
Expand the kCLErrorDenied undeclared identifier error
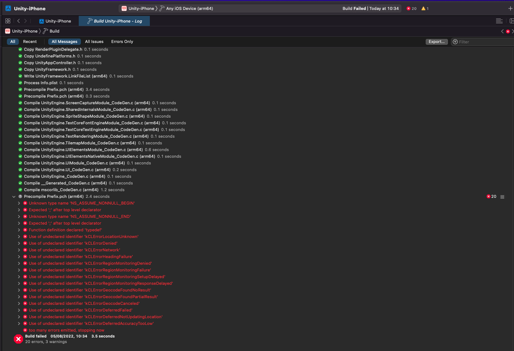(19, 243)
